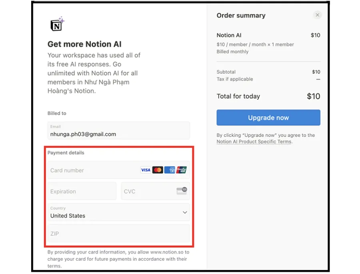
Task: Open the United States country selector
Action: pyautogui.click(x=119, y=212)
